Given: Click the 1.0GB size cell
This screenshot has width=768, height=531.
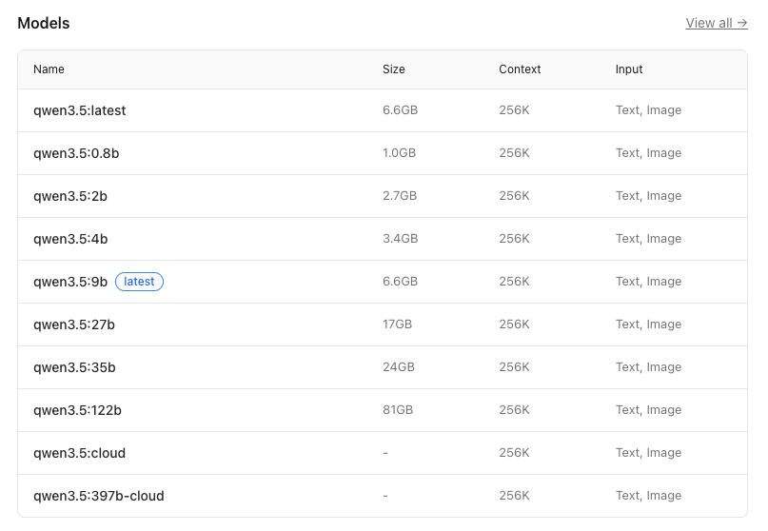Looking at the screenshot, I should (x=400, y=153).
